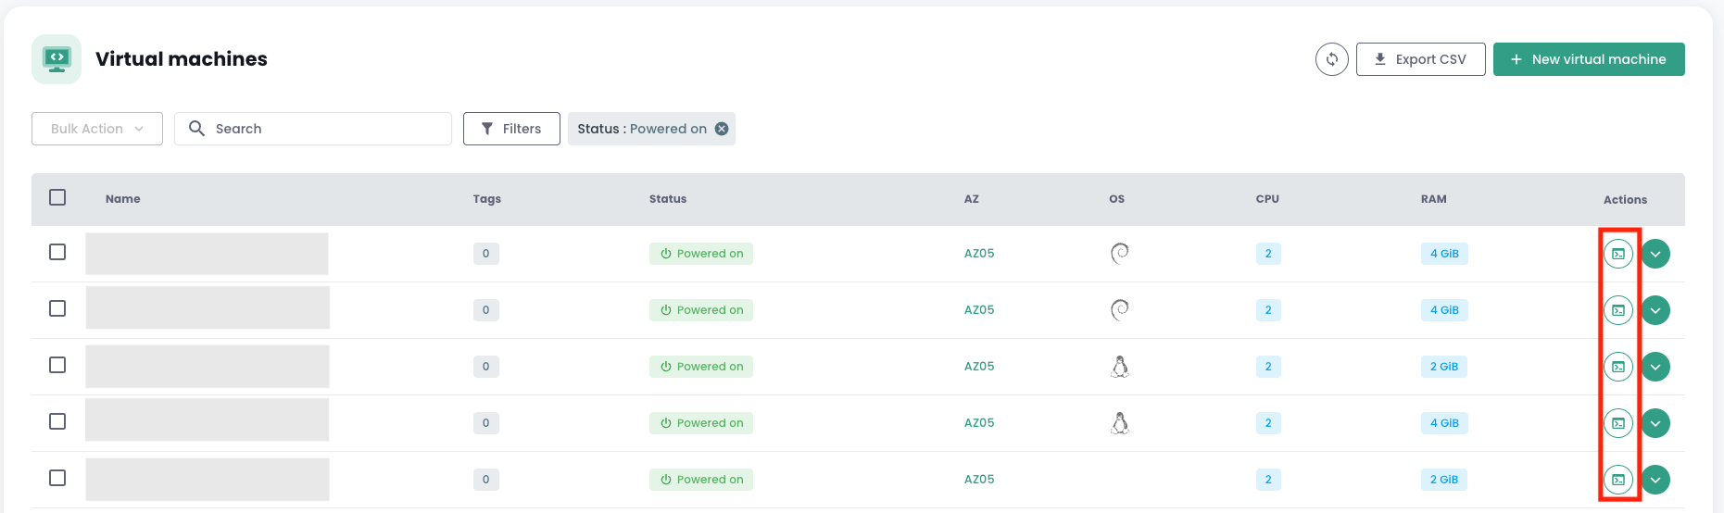Image resolution: width=1724 pixels, height=513 pixels.
Task: Remove the Powered on status filter
Action: [x=722, y=129]
